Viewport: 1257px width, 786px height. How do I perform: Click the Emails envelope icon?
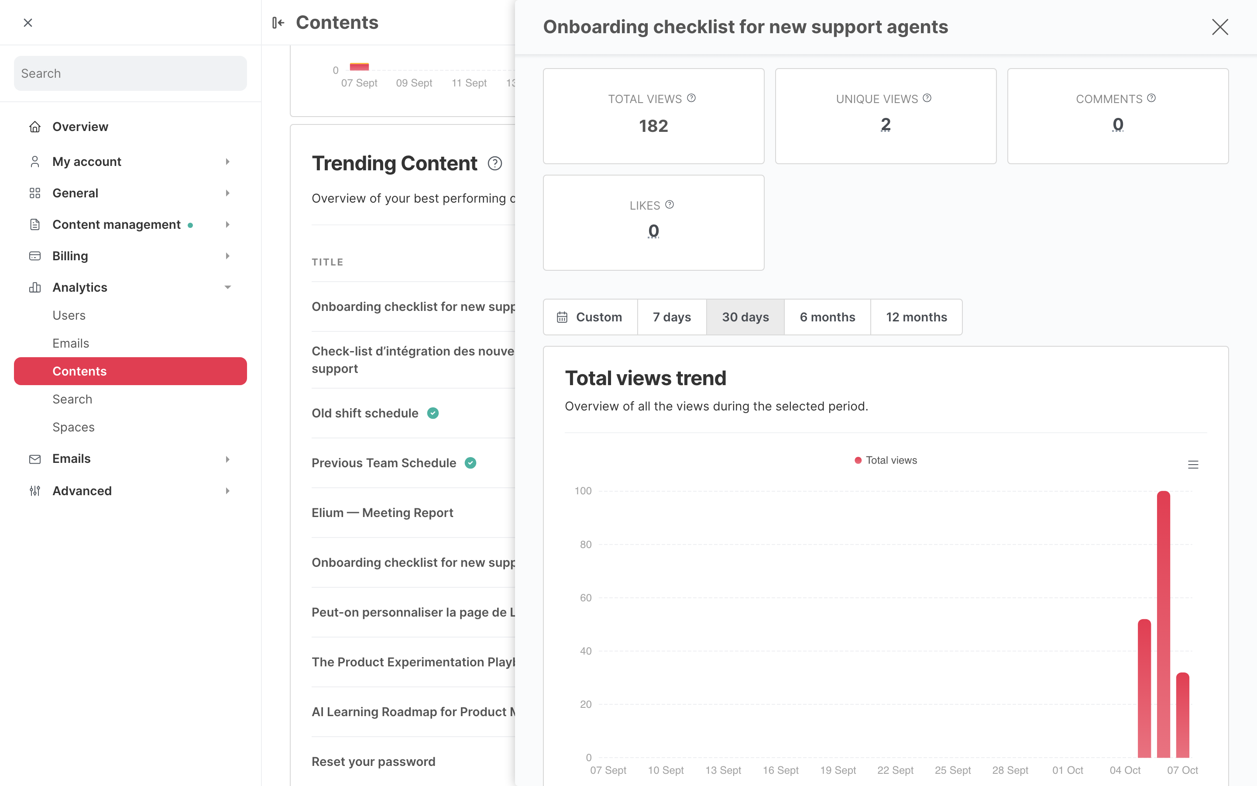(35, 459)
